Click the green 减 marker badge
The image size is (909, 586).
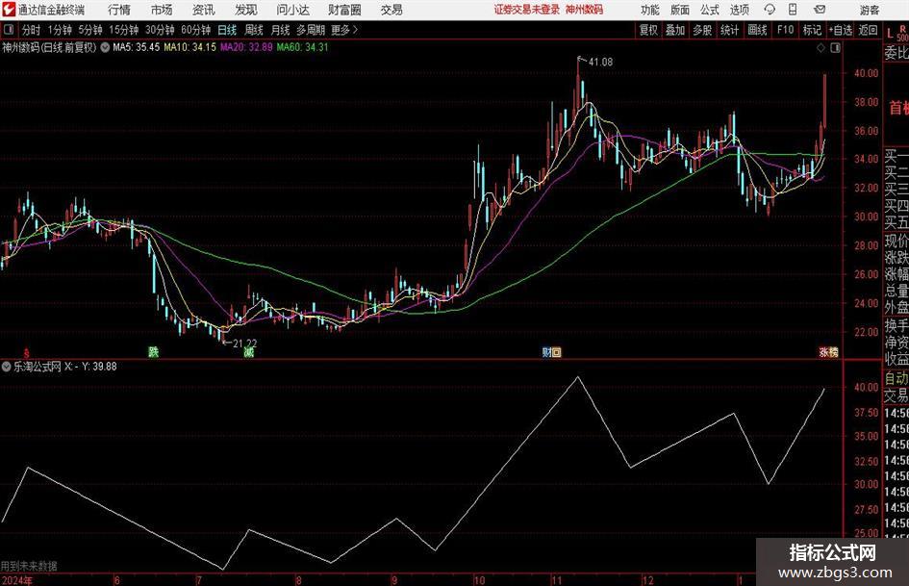(249, 351)
